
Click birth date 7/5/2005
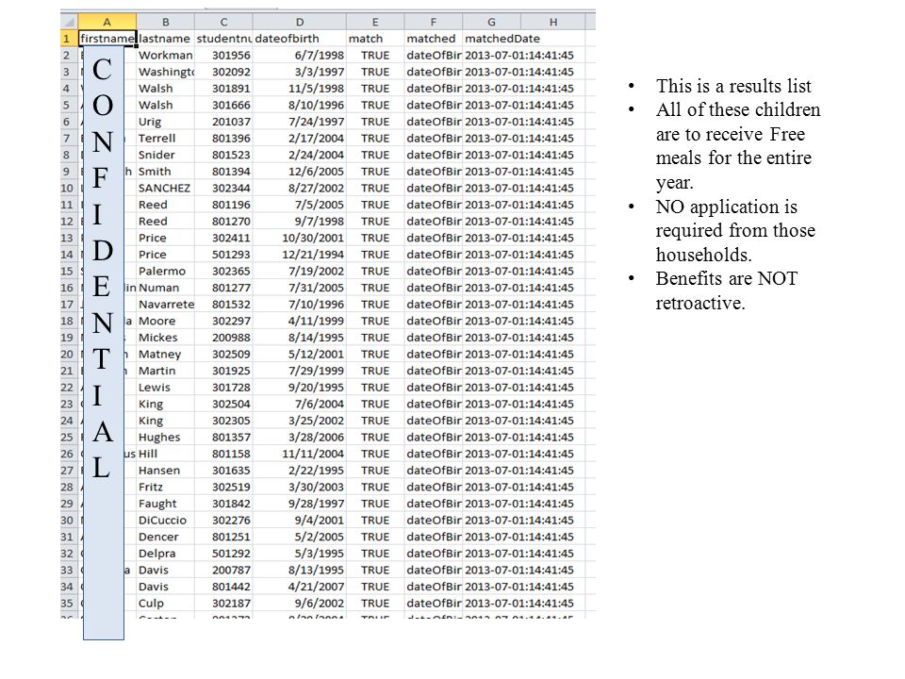tap(300, 205)
